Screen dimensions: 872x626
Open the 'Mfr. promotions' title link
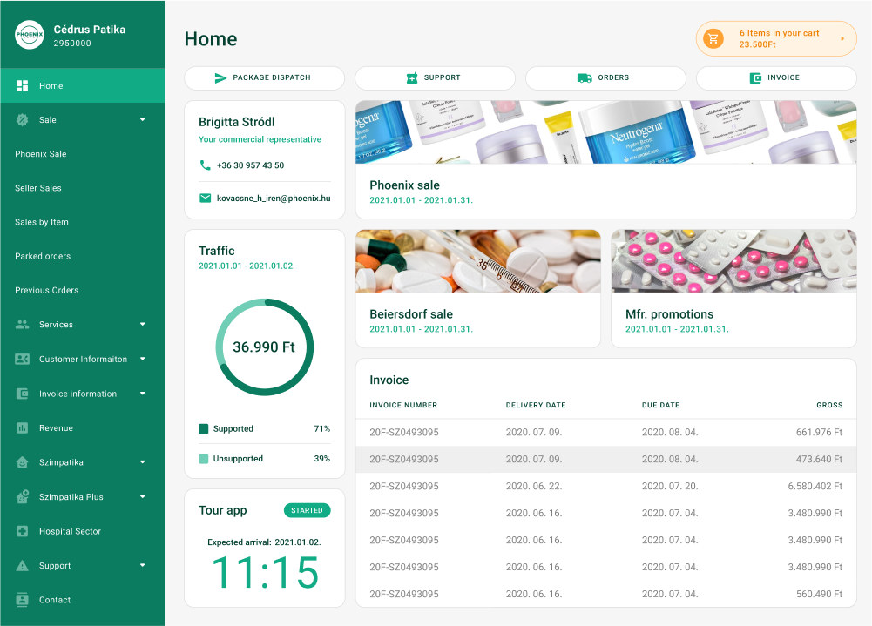[x=670, y=314]
